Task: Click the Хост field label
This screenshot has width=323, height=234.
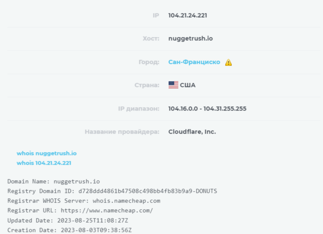Action: pyautogui.click(x=151, y=39)
